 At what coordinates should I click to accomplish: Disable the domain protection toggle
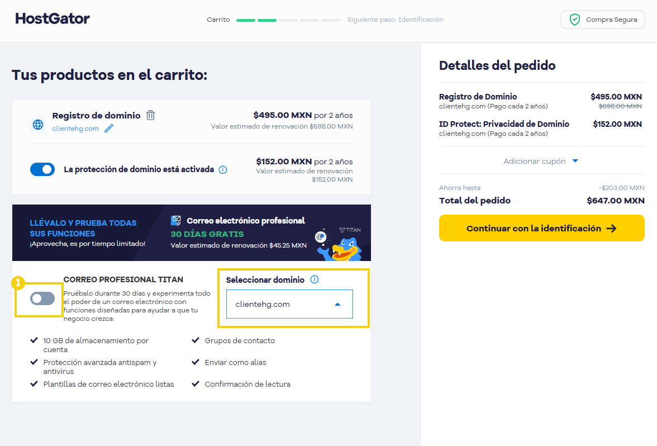(x=42, y=169)
